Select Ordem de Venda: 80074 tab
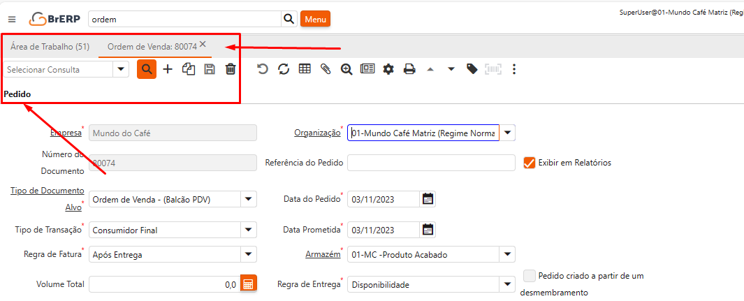 pyautogui.click(x=152, y=47)
